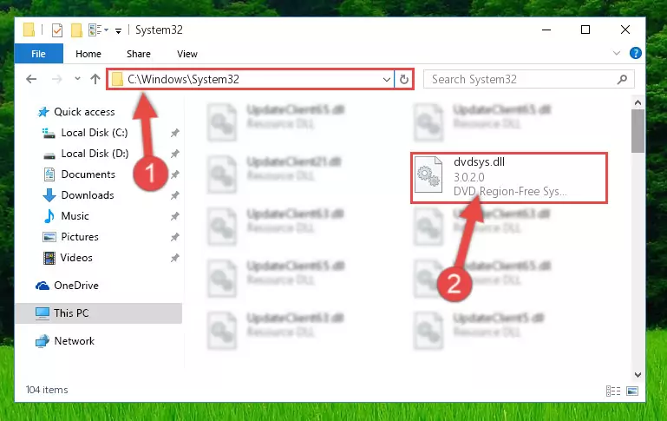Switch to large thumbnails view icon
Image resolution: width=667 pixels, height=421 pixels.
tap(632, 391)
